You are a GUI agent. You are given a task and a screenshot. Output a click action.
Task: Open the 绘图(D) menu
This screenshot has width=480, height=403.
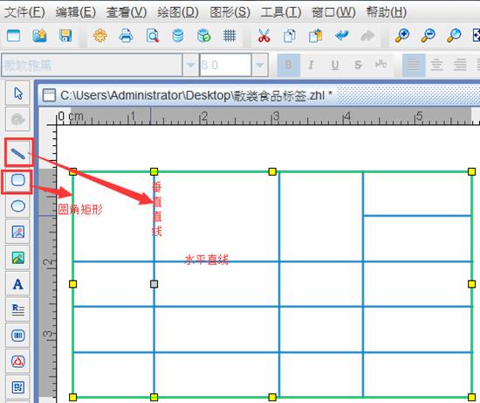[x=178, y=12]
